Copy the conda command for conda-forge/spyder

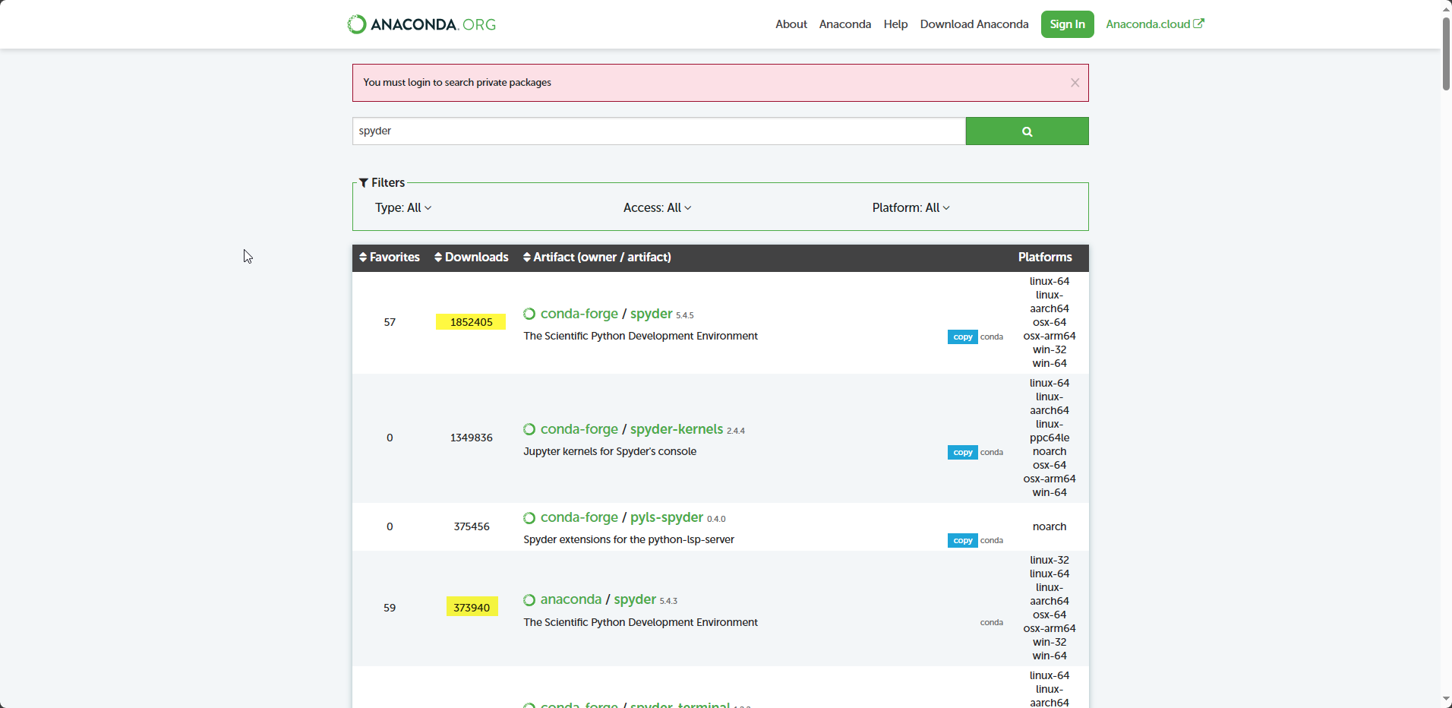[x=962, y=337]
